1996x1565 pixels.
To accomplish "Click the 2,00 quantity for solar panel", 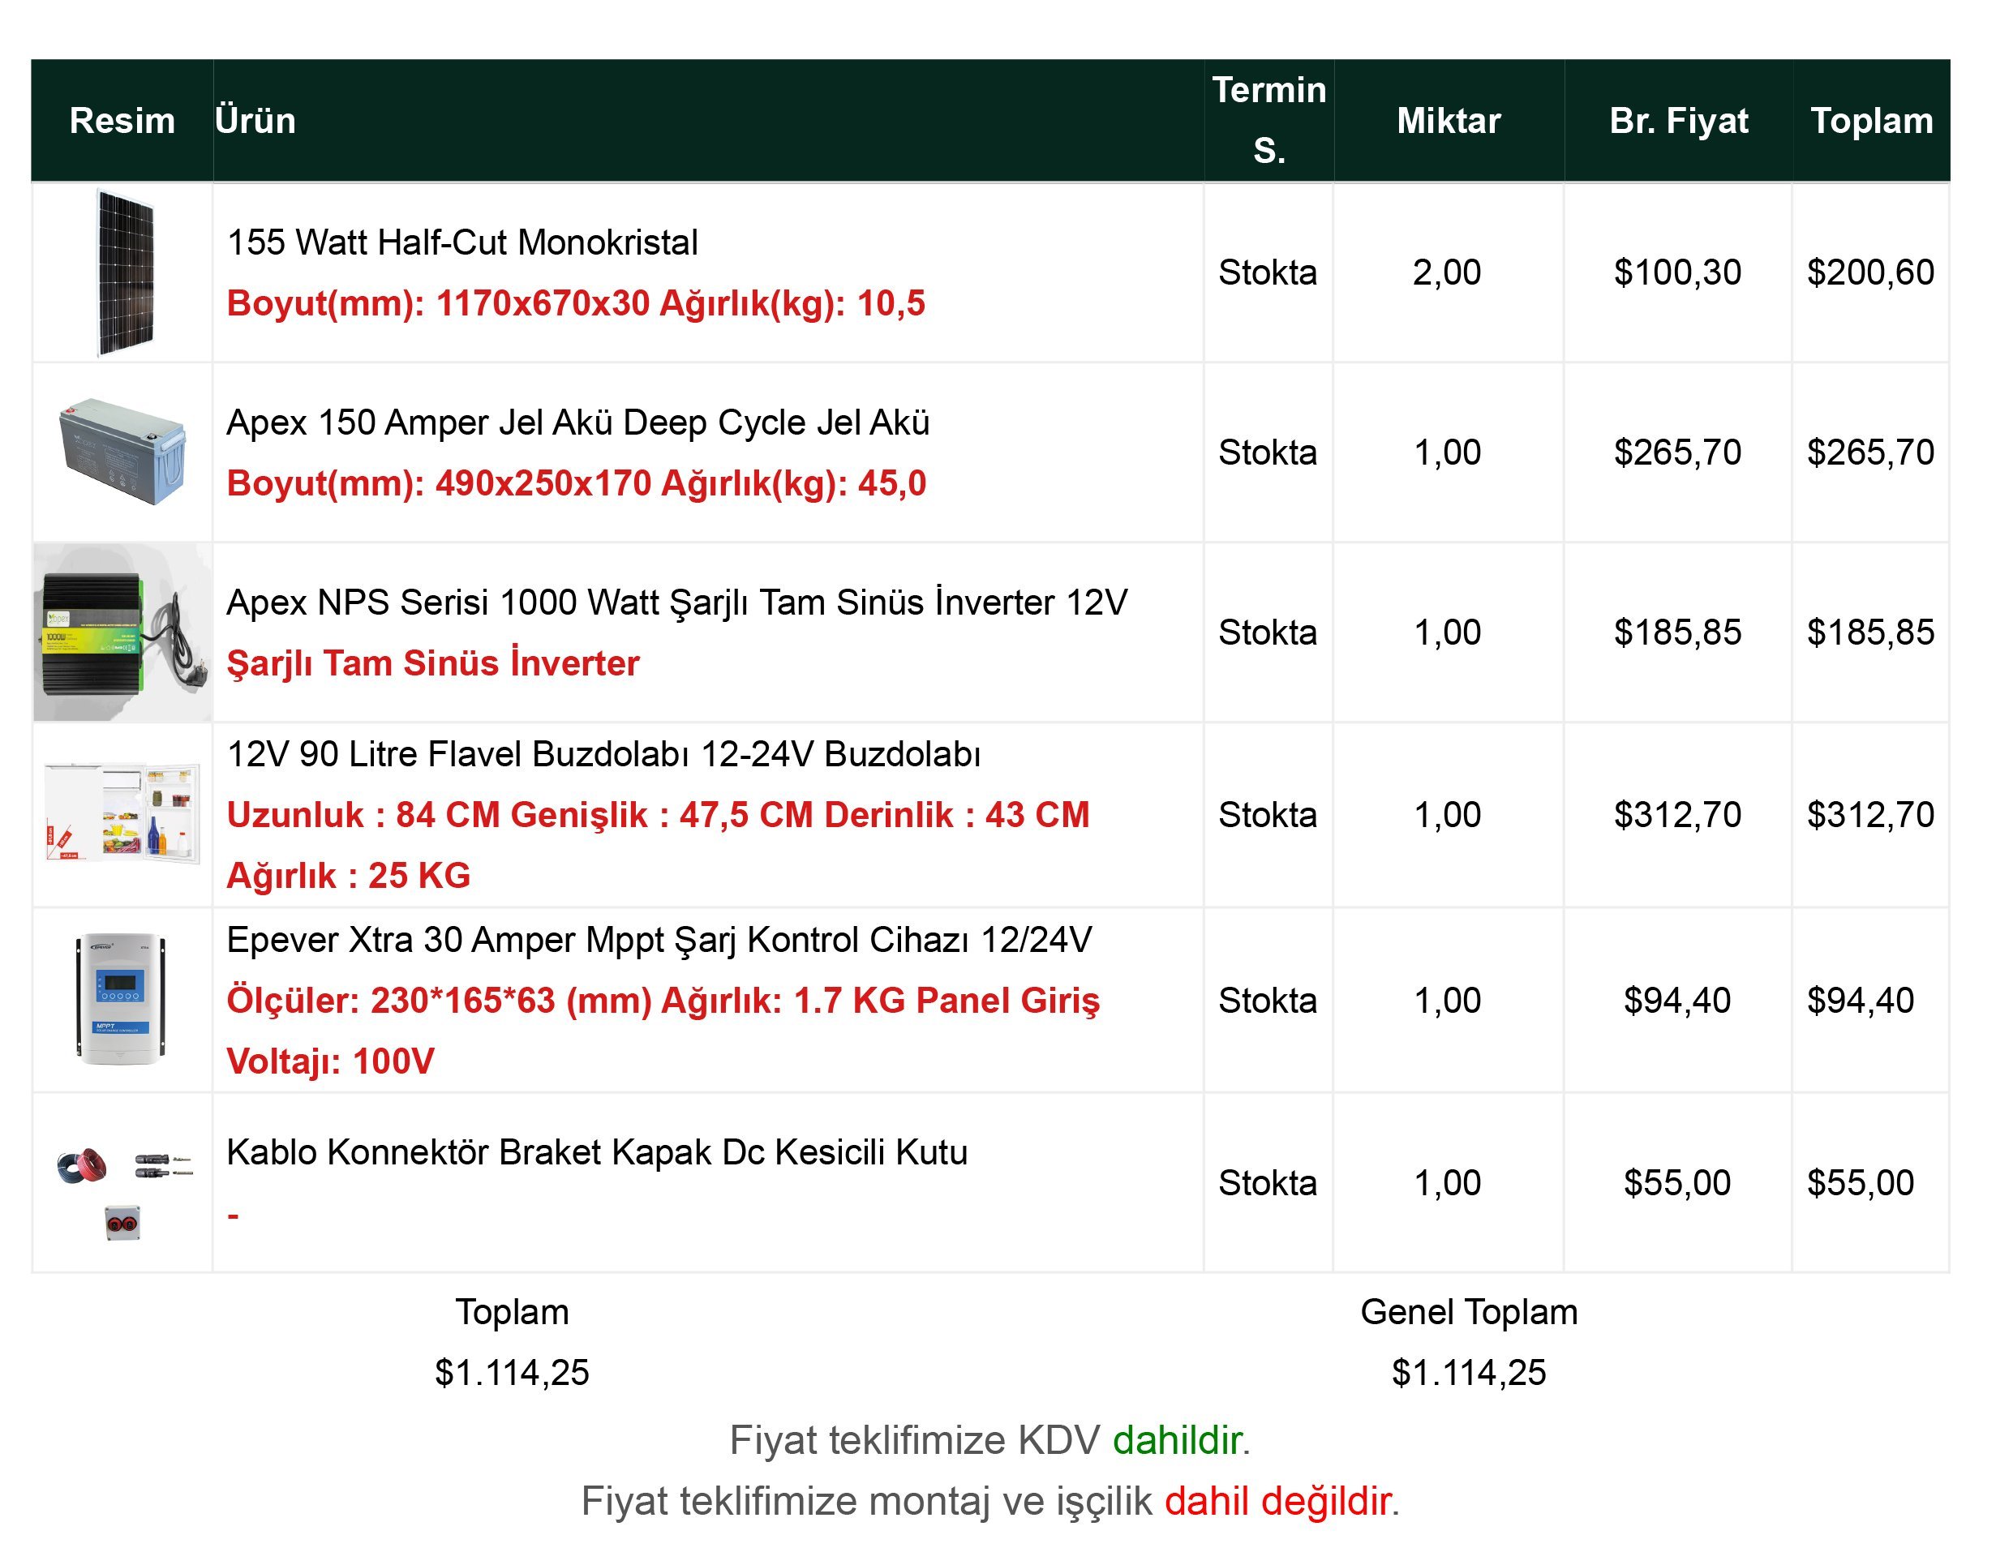I will pos(1446,272).
